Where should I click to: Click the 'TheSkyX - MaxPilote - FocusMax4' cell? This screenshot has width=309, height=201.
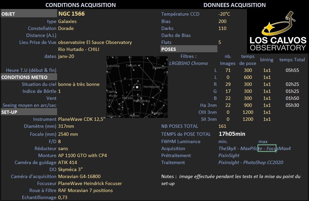coord(255,148)
